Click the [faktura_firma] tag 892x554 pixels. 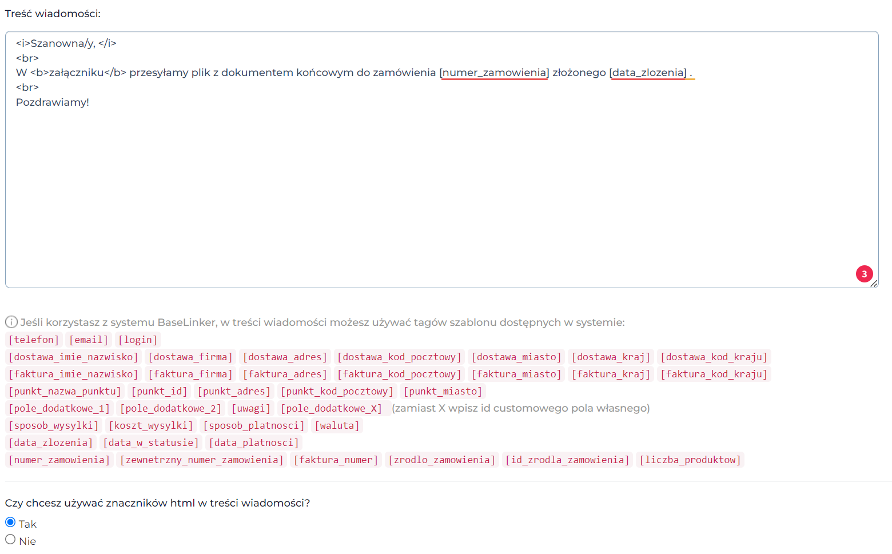[x=190, y=374]
